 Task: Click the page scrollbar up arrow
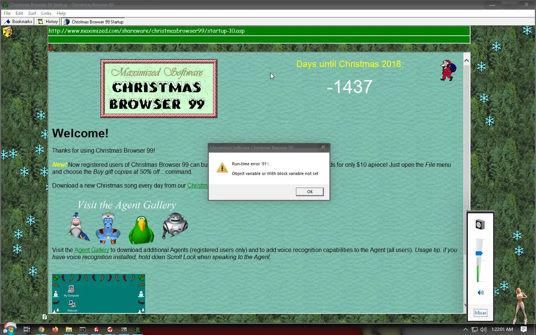tap(467, 60)
